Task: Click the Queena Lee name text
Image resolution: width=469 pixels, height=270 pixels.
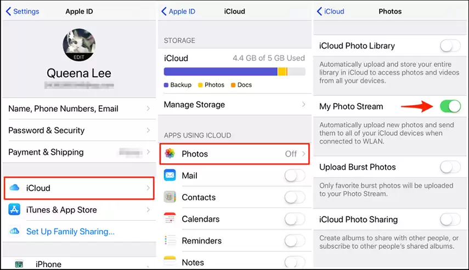Action: 79,73
